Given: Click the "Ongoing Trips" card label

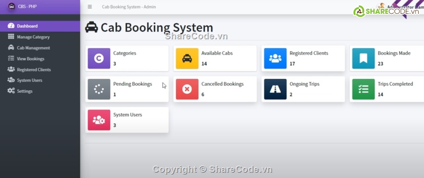Looking at the screenshot, I should click(304, 84).
